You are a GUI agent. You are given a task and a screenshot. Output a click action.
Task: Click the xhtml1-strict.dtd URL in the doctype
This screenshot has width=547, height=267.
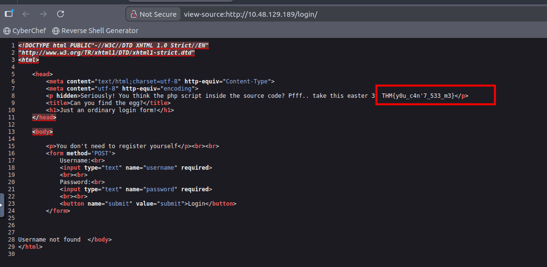point(107,53)
